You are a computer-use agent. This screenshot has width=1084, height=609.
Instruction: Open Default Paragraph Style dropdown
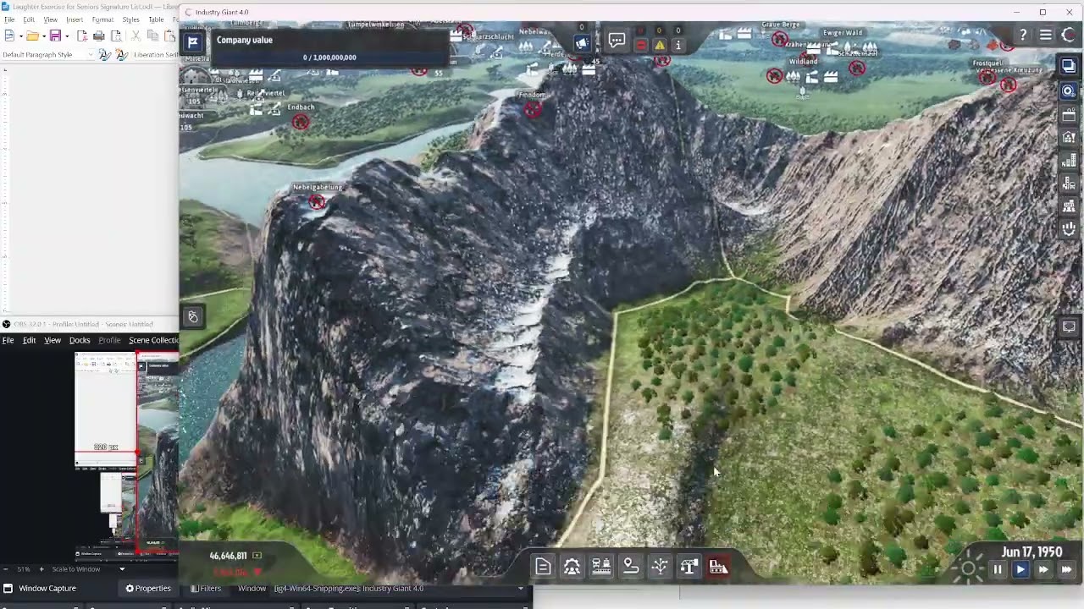[91, 55]
